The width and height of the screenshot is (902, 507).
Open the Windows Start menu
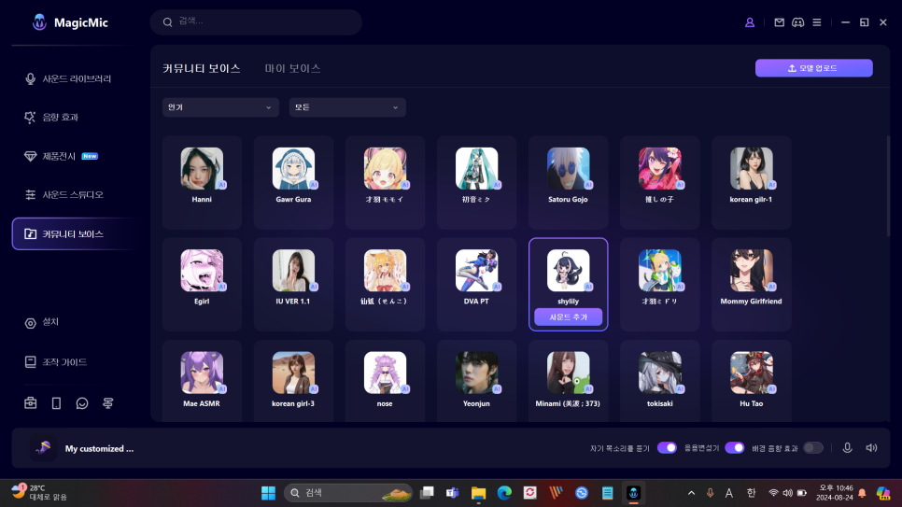[268, 493]
